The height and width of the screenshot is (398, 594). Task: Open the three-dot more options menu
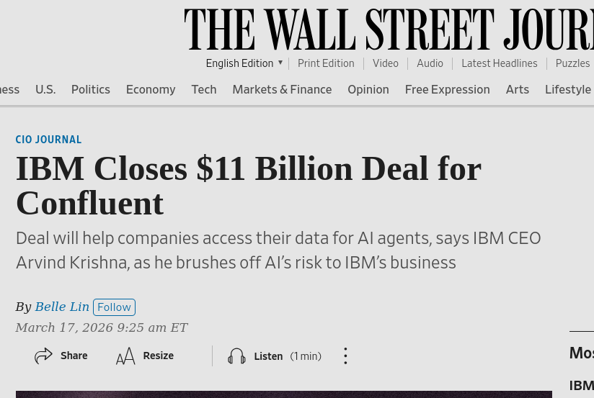pyautogui.click(x=345, y=356)
